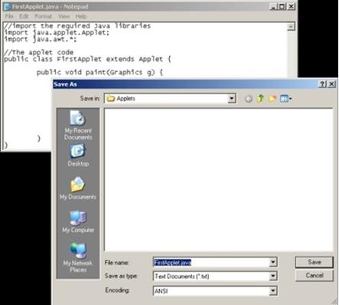The image size is (339, 305).
Task: Open My Computer in Save As sidebar
Action: coord(78,221)
